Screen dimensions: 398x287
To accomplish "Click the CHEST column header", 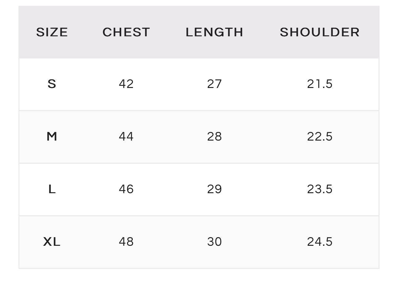I will click(126, 32).
